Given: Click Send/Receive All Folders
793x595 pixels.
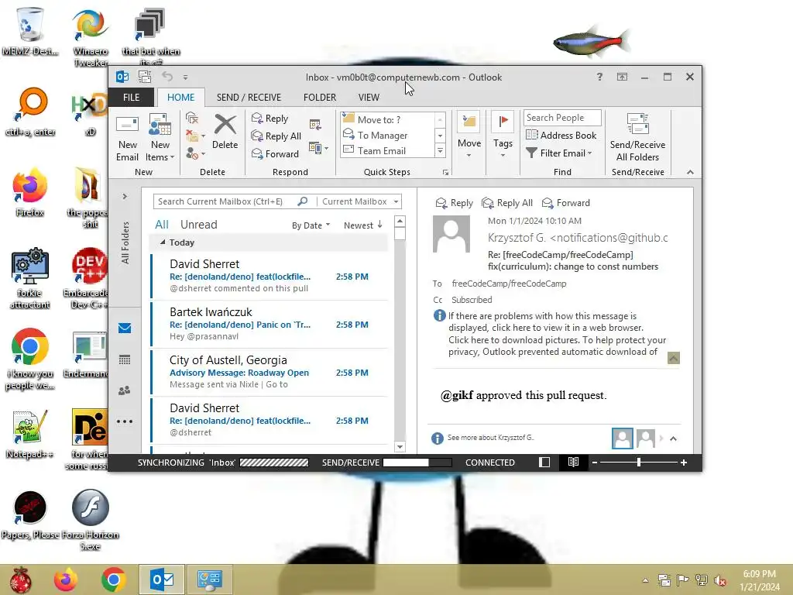Looking at the screenshot, I should click(637, 138).
